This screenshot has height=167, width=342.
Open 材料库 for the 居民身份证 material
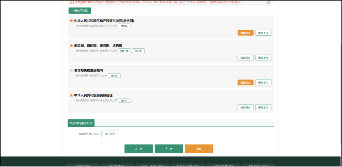pyautogui.click(x=124, y=100)
